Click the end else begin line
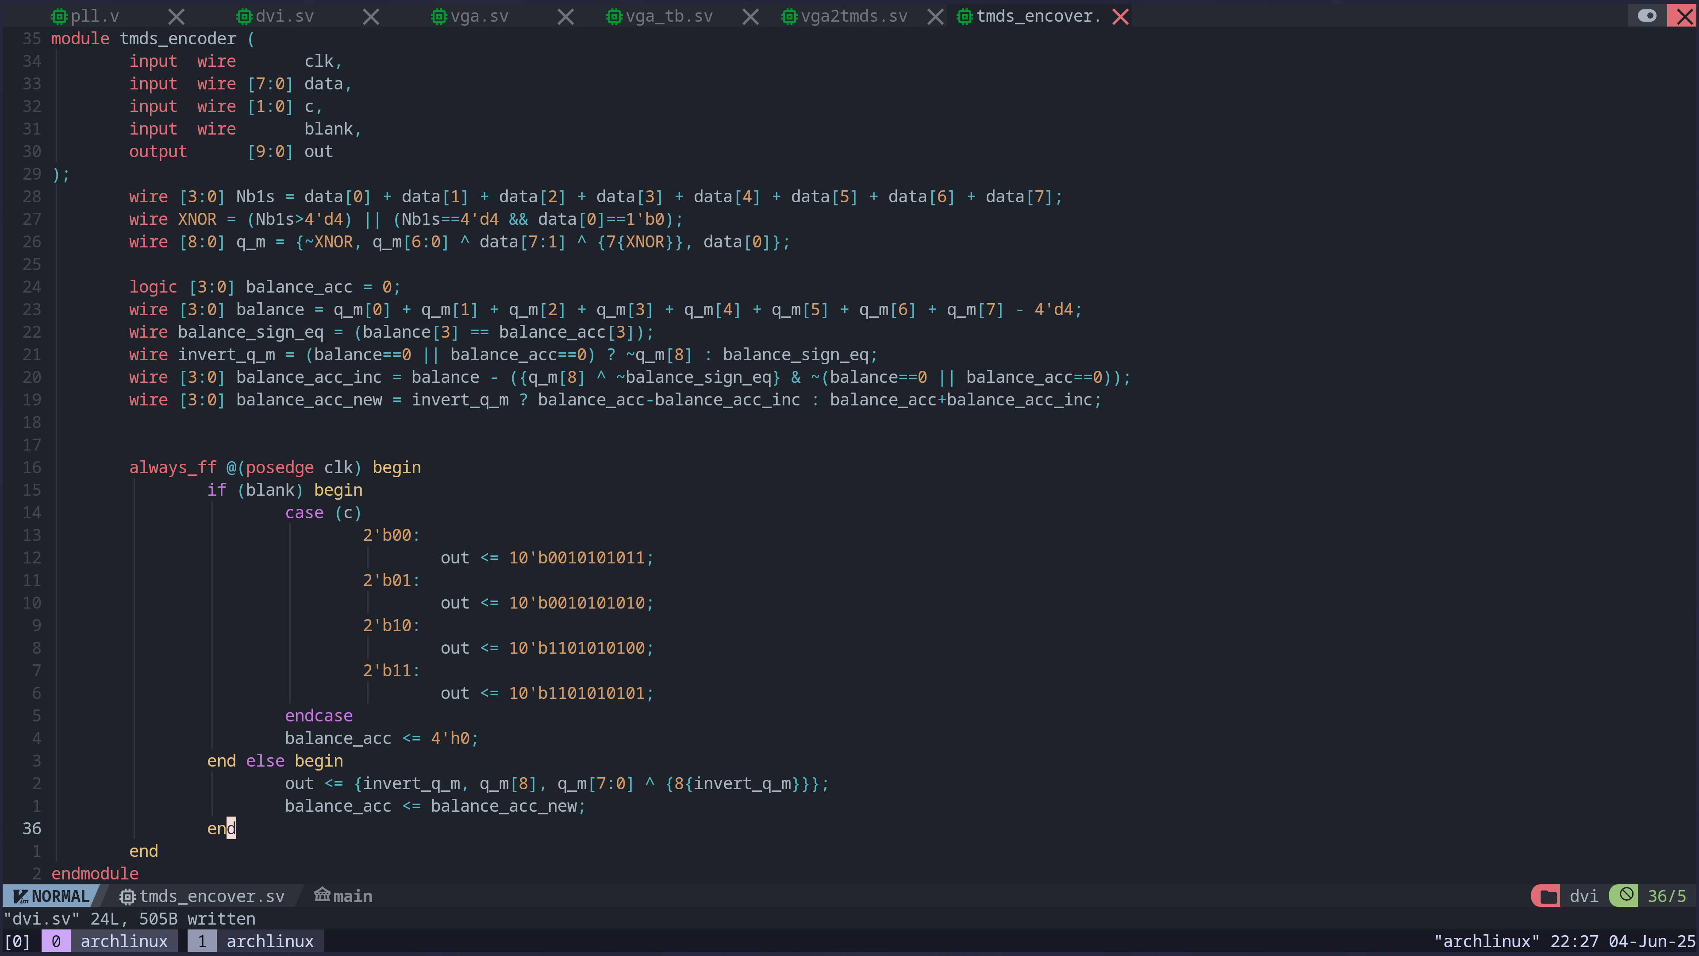The width and height of the screenshot is (1699, 956). [x=275, y=761]
